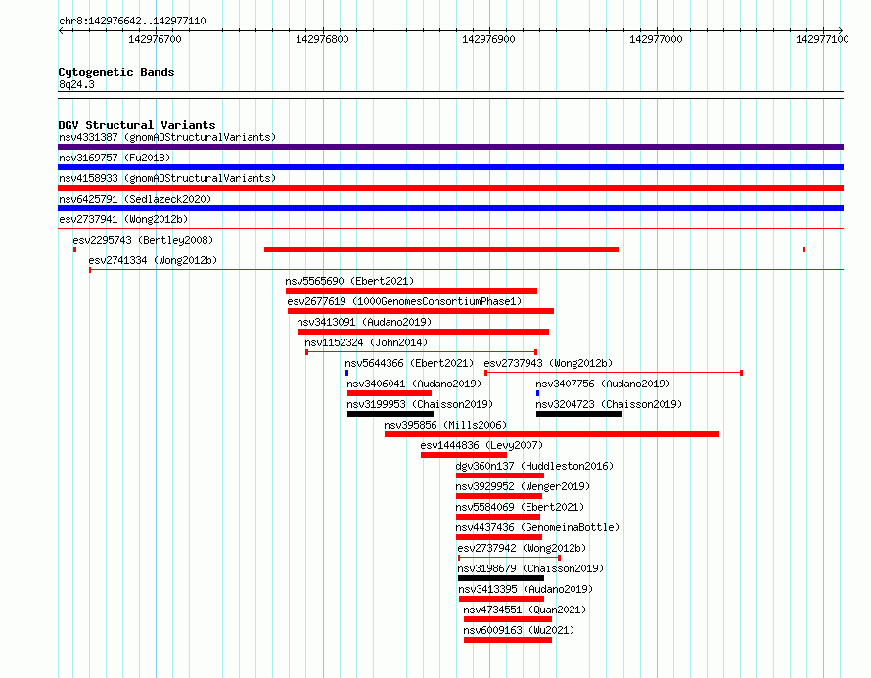Click the red bar under dgv360n137
This screenshot has width=871, height=678.
click(x=500, y=475)
